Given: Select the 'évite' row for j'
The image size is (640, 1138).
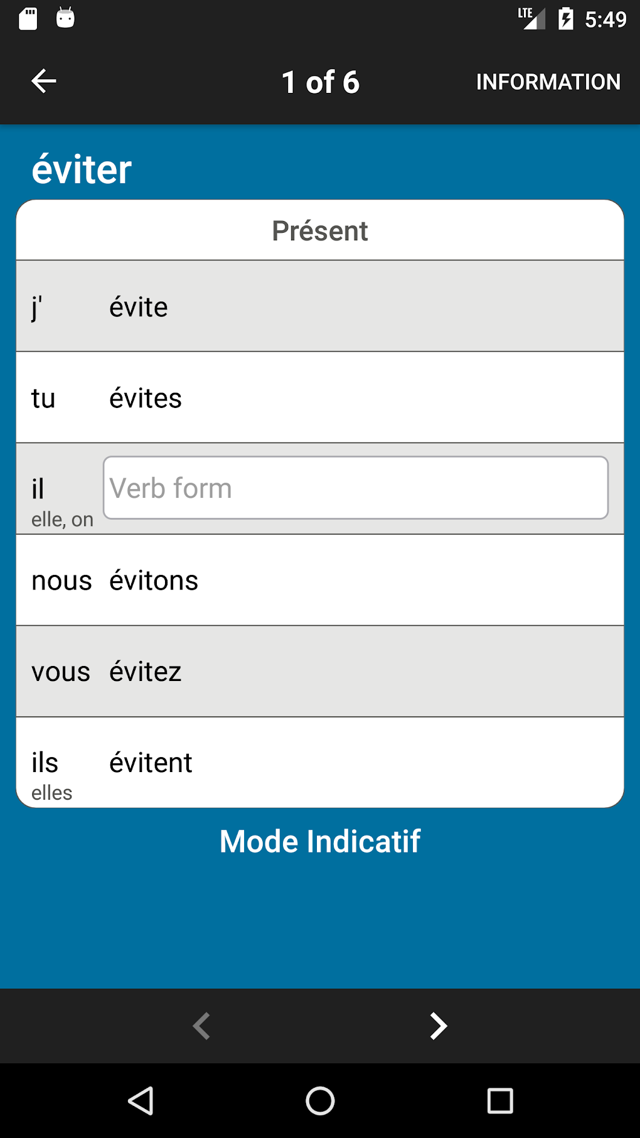Looking at the screenshot, I should click(x=320, y=306).
